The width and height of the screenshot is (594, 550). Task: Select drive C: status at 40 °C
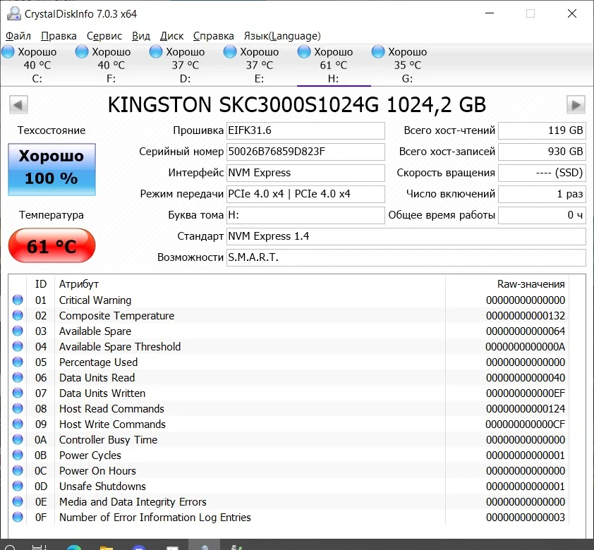(x=37, y=65)
